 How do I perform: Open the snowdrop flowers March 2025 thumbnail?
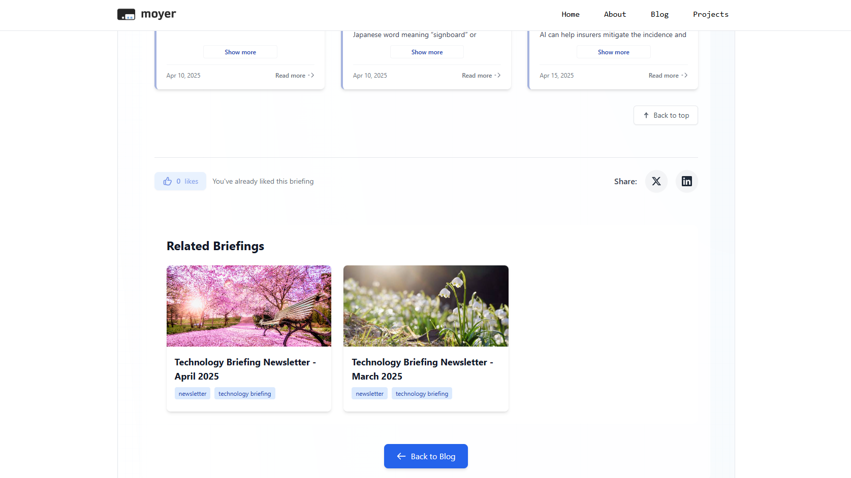pyautogui.click(x=426, y=306)
